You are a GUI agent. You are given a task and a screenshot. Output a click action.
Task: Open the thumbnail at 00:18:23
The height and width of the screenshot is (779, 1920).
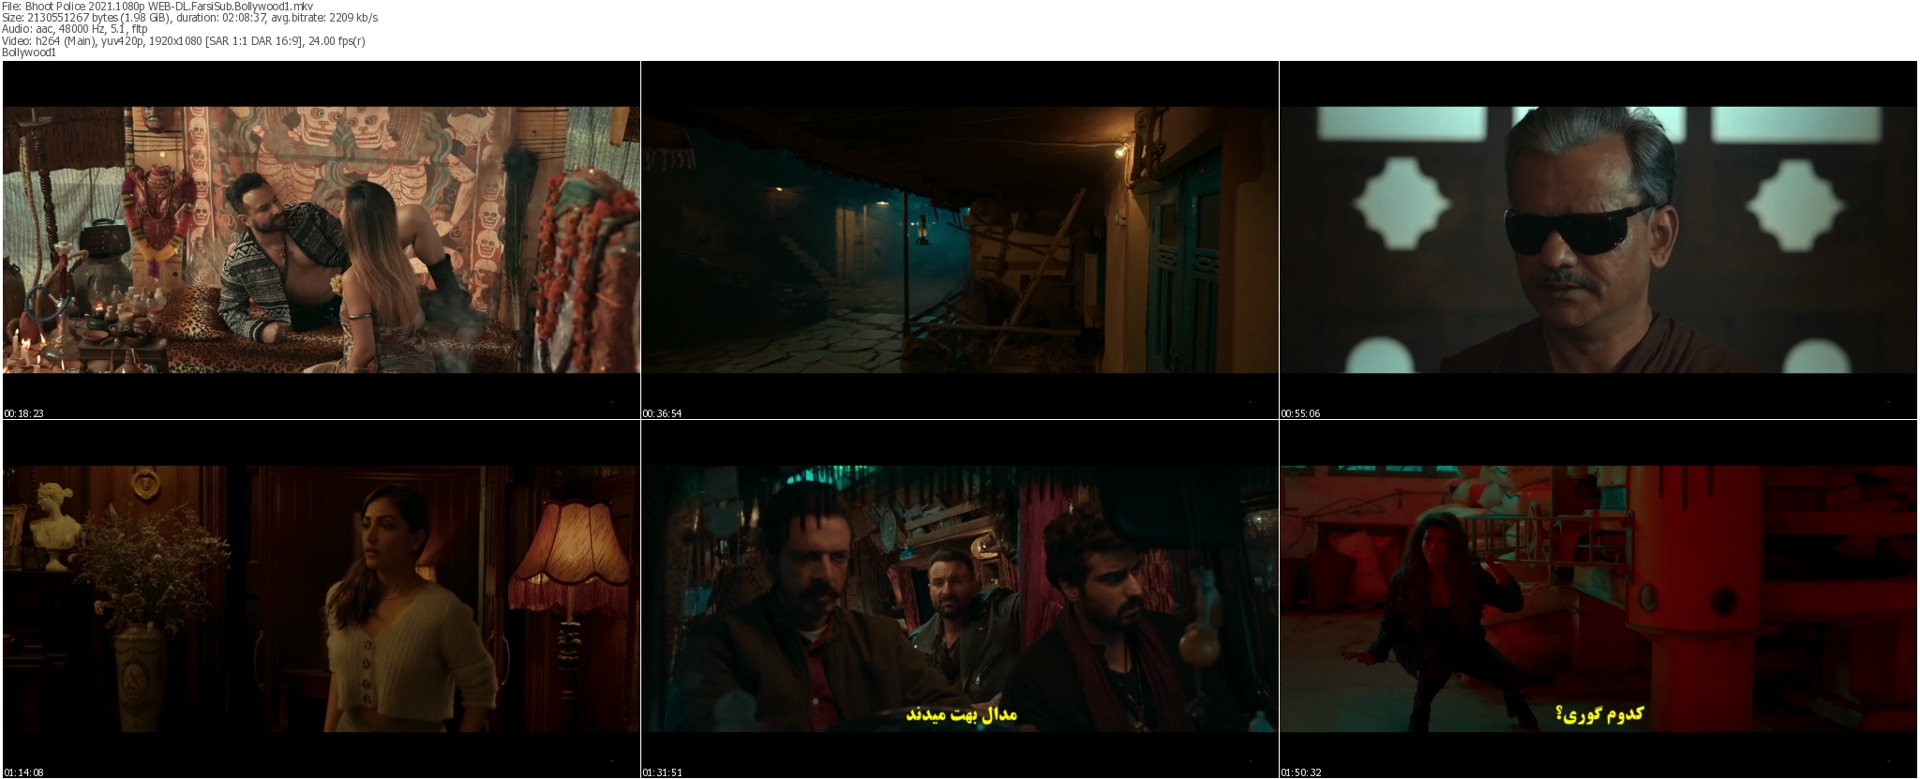(322, 240)
